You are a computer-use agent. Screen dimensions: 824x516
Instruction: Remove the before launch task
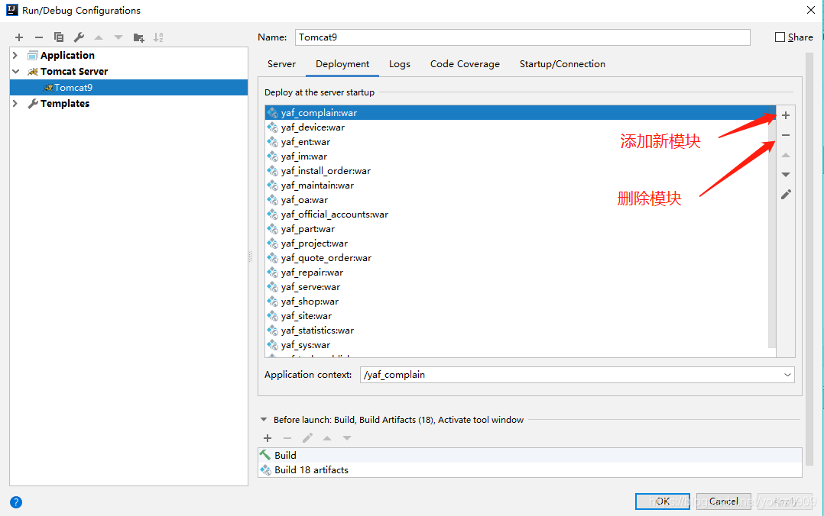pyautogui.click(x=287, y=438)
